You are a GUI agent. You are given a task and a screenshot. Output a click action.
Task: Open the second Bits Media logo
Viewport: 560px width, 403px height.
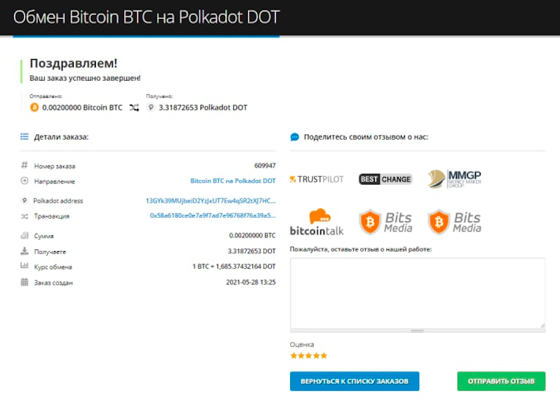pos(454,222)
